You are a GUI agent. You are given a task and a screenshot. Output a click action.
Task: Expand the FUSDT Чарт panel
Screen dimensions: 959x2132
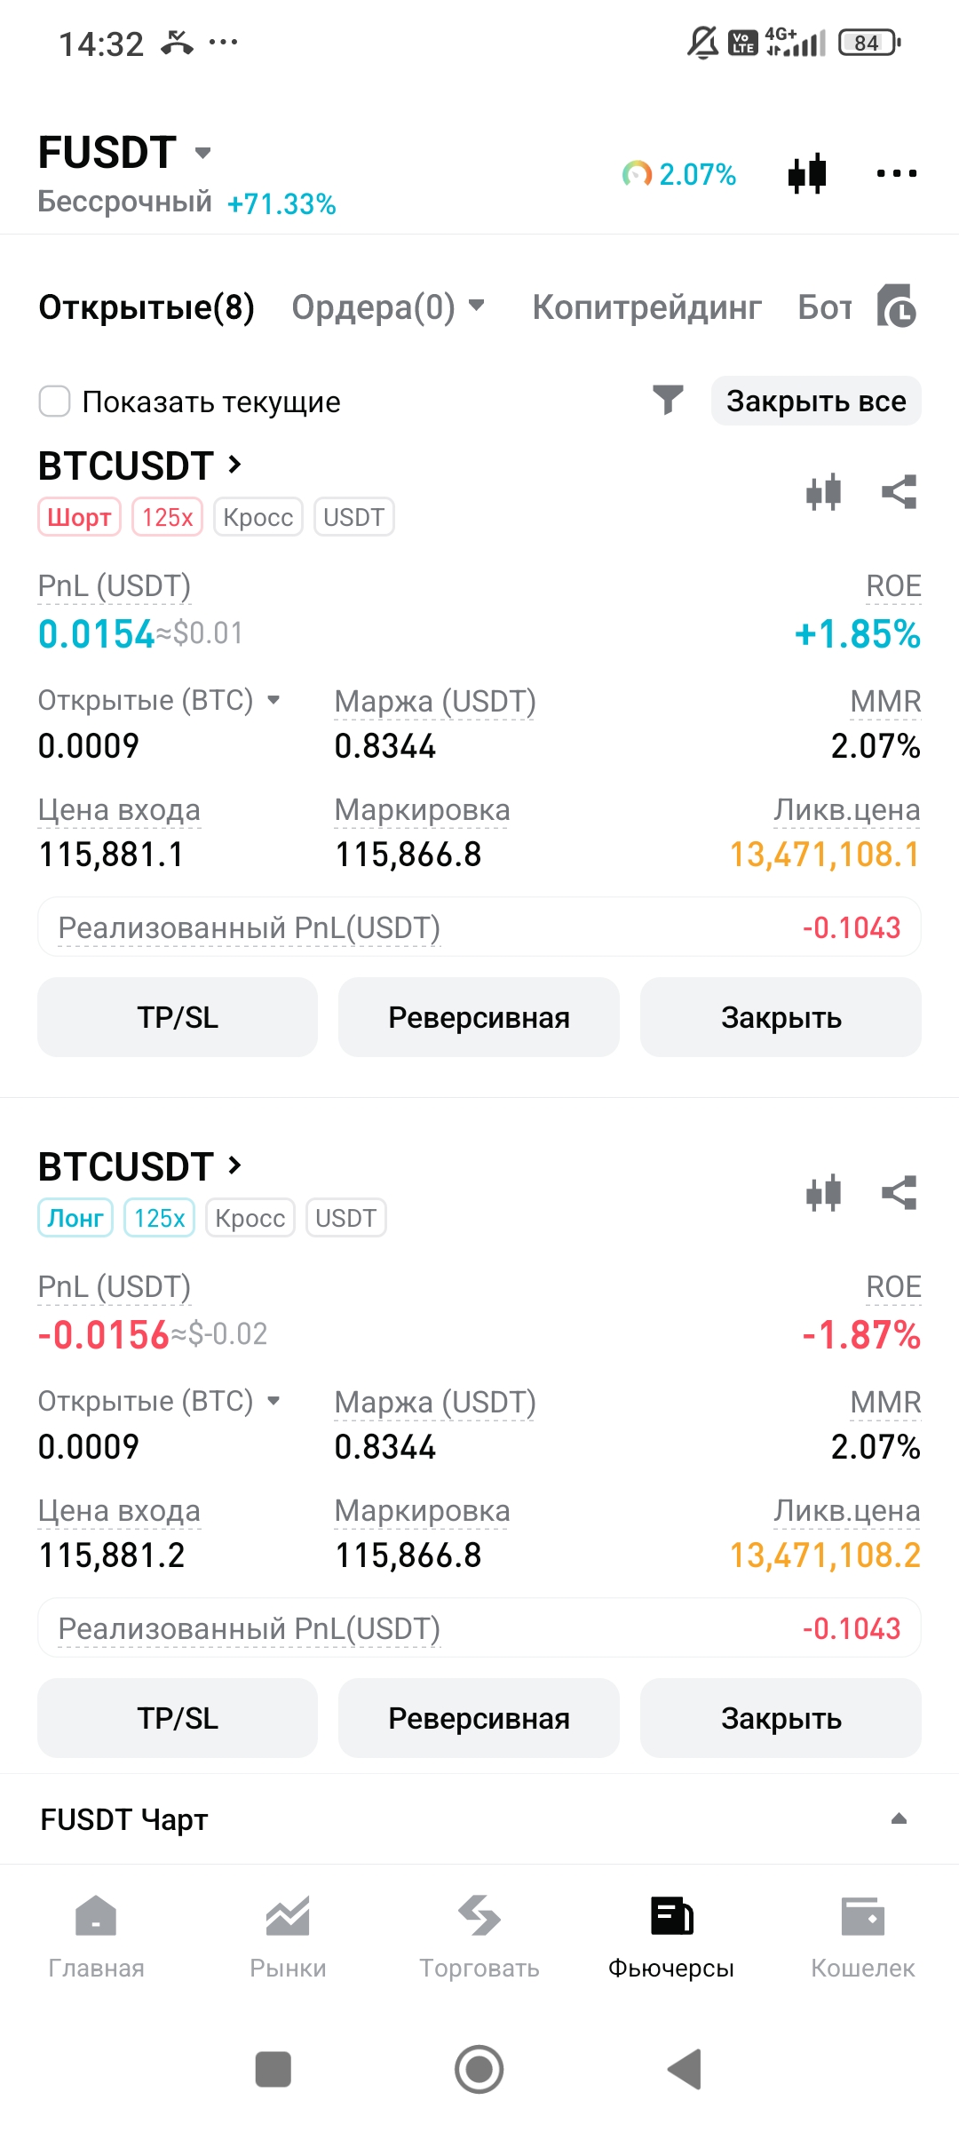coord(899,1818)
